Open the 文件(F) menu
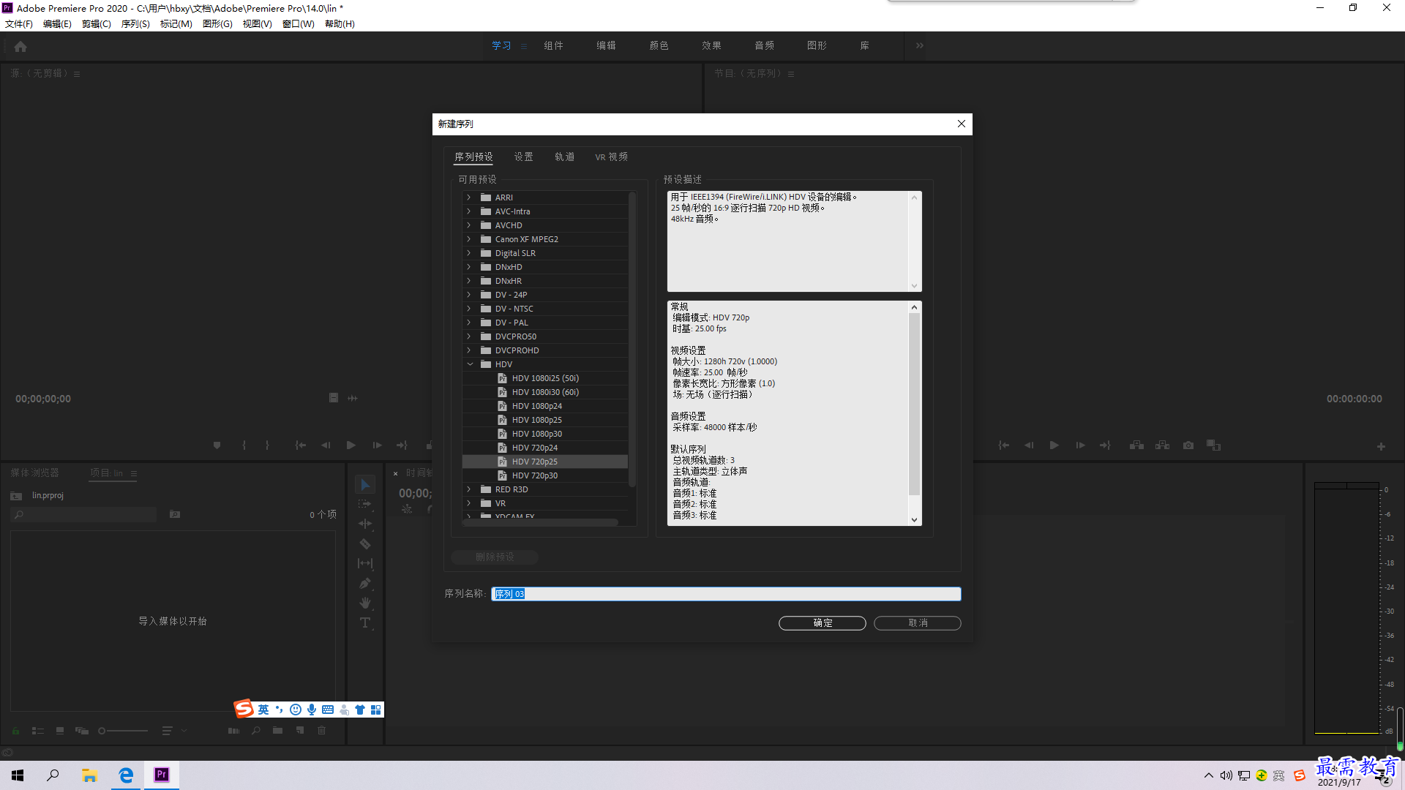Viewport: 1405px width, 790px height. 19,24
